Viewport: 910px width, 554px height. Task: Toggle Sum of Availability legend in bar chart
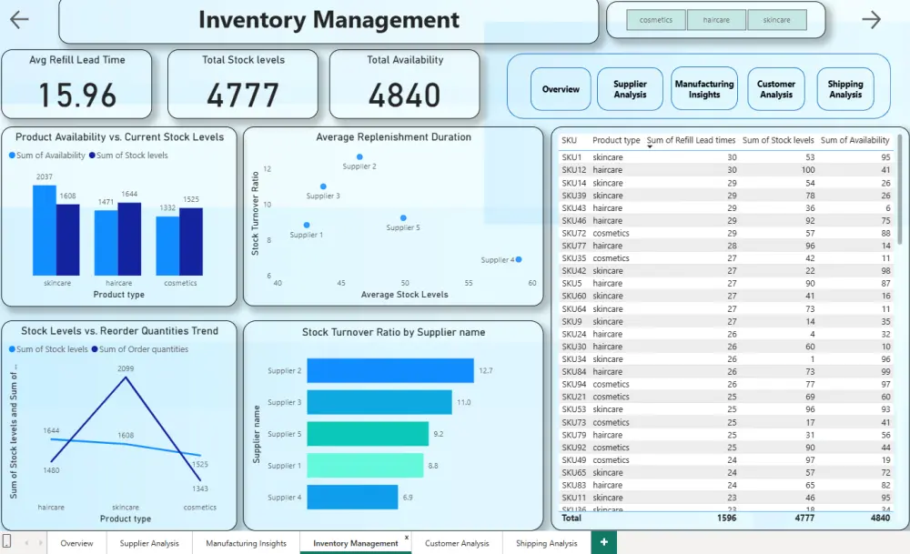click(47, 156)
